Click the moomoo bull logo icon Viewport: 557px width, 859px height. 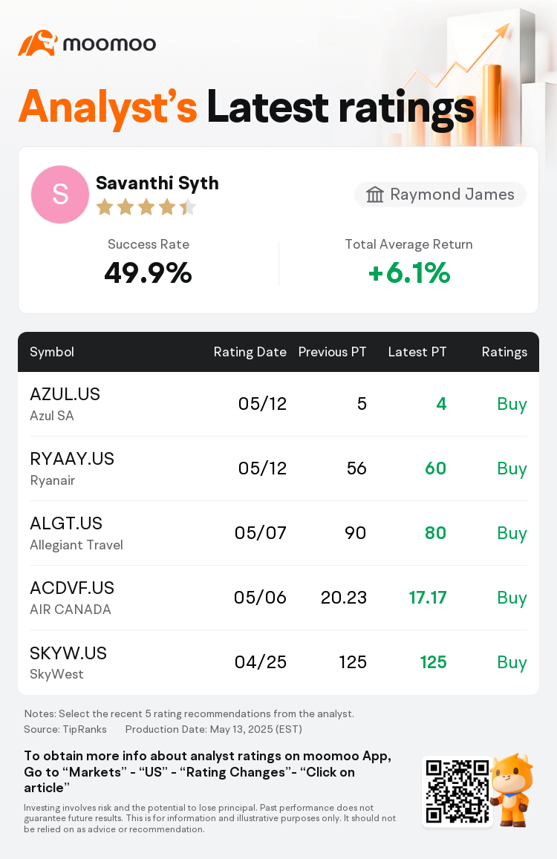(38, 43)
